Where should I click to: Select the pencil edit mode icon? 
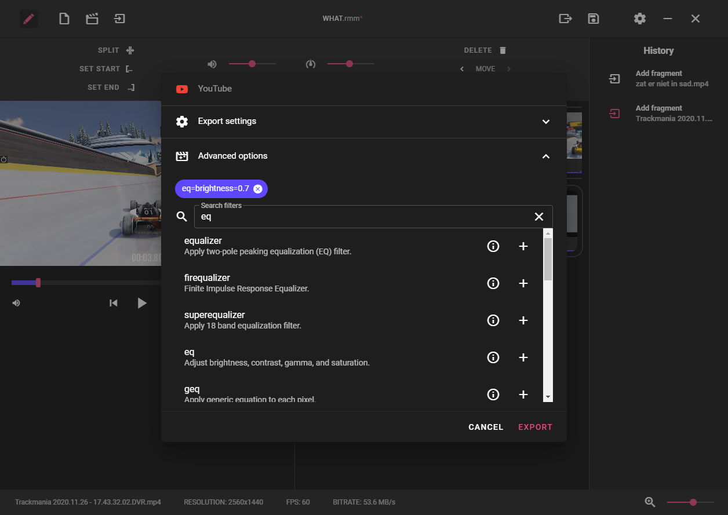tap(28, 19)
